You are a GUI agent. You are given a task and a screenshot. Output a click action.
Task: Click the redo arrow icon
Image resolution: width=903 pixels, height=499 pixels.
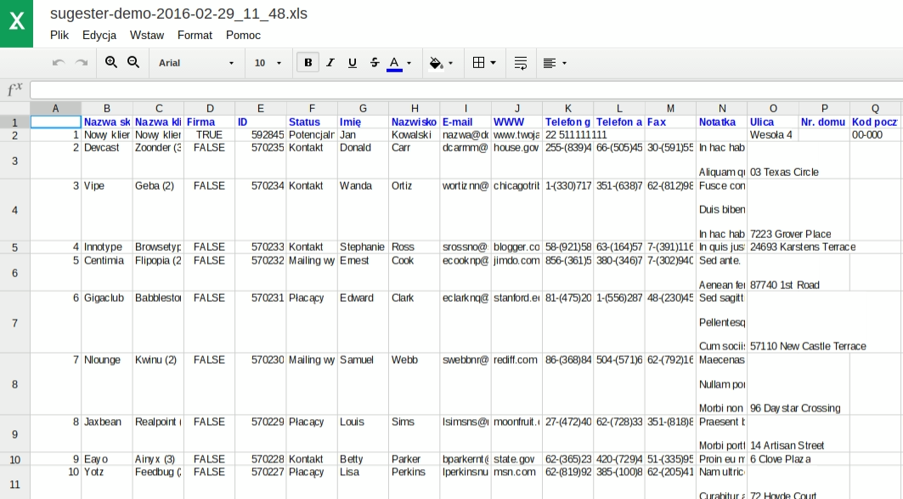[82, 63]
